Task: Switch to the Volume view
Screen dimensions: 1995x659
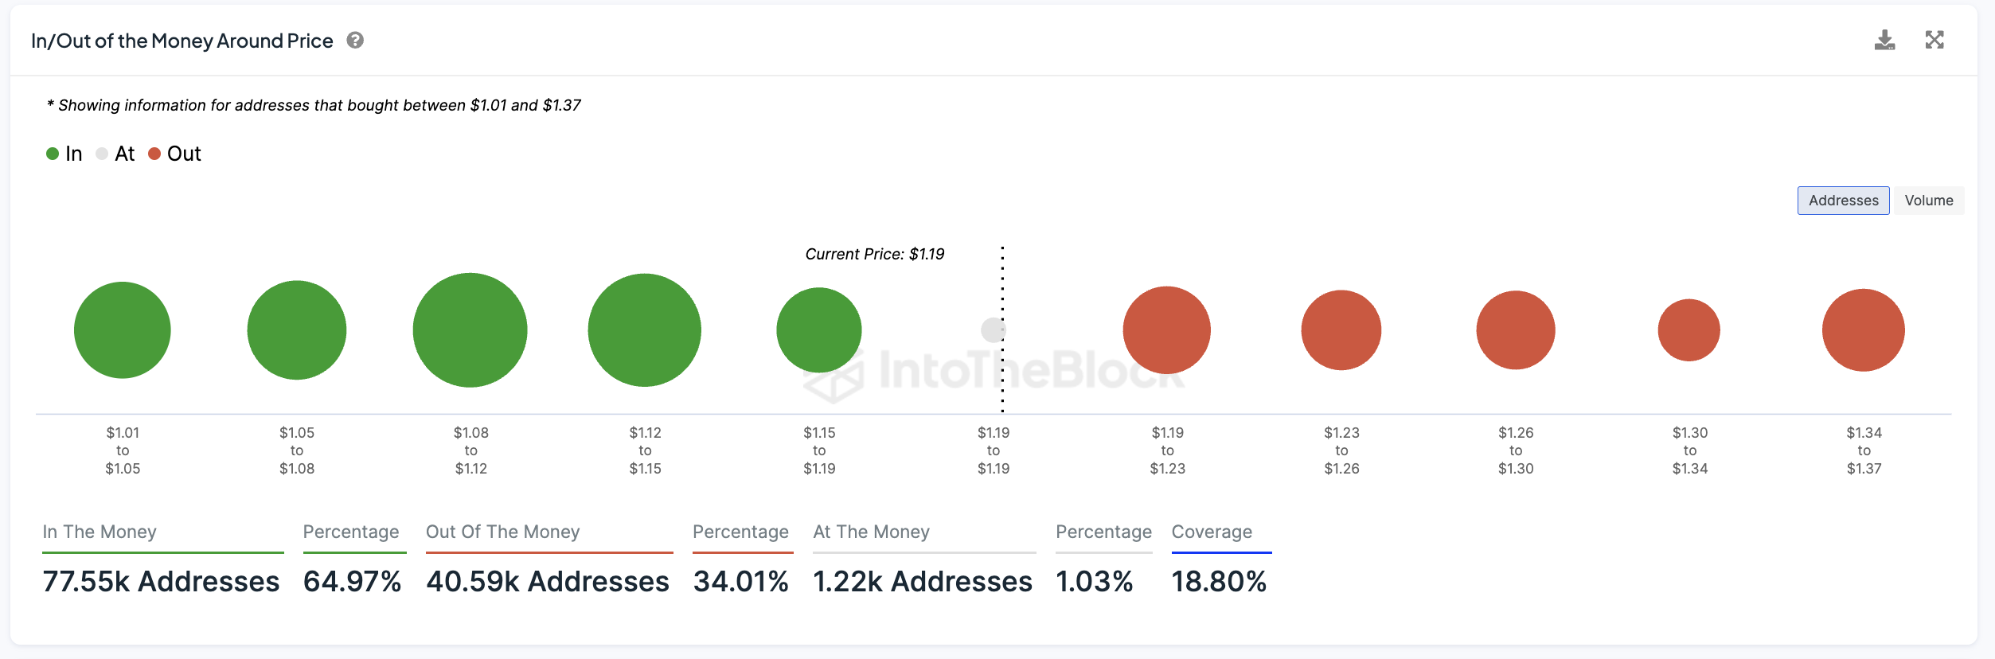Action: (1928, 201)
